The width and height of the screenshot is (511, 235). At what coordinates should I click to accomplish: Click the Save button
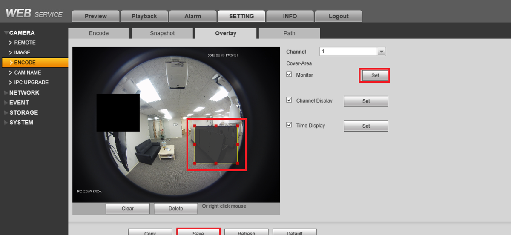[x=198, y=232]
